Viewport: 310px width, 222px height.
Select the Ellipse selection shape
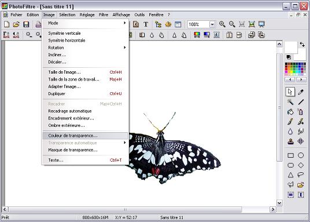coord(301,155)
